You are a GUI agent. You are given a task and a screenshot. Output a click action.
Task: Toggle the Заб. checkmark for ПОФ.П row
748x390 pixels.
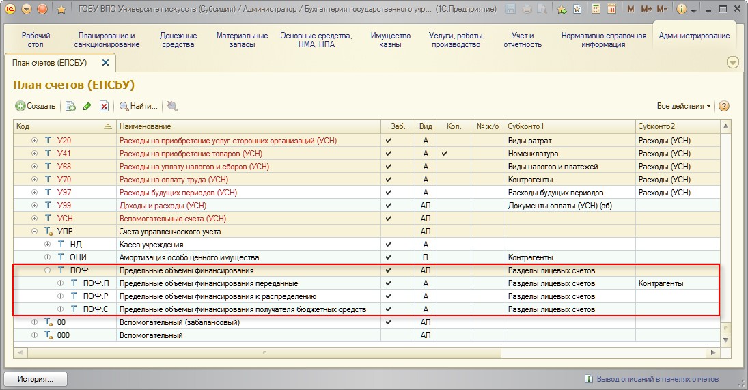[388, 283]
